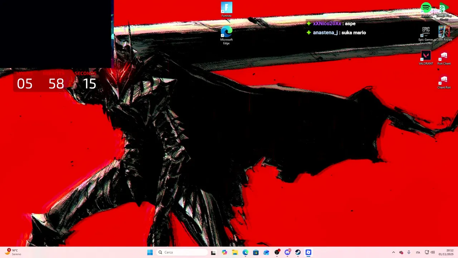Start VALORANT from the desktop
458x258 pixels.
click(426, 58)
